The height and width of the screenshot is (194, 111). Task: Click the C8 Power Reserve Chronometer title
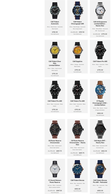pyautogui.click(x=55, y=142)
